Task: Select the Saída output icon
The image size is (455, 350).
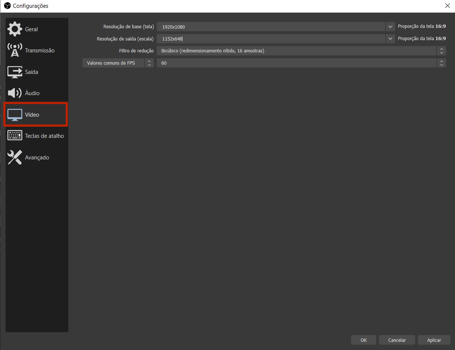Action: click(15, 72)
